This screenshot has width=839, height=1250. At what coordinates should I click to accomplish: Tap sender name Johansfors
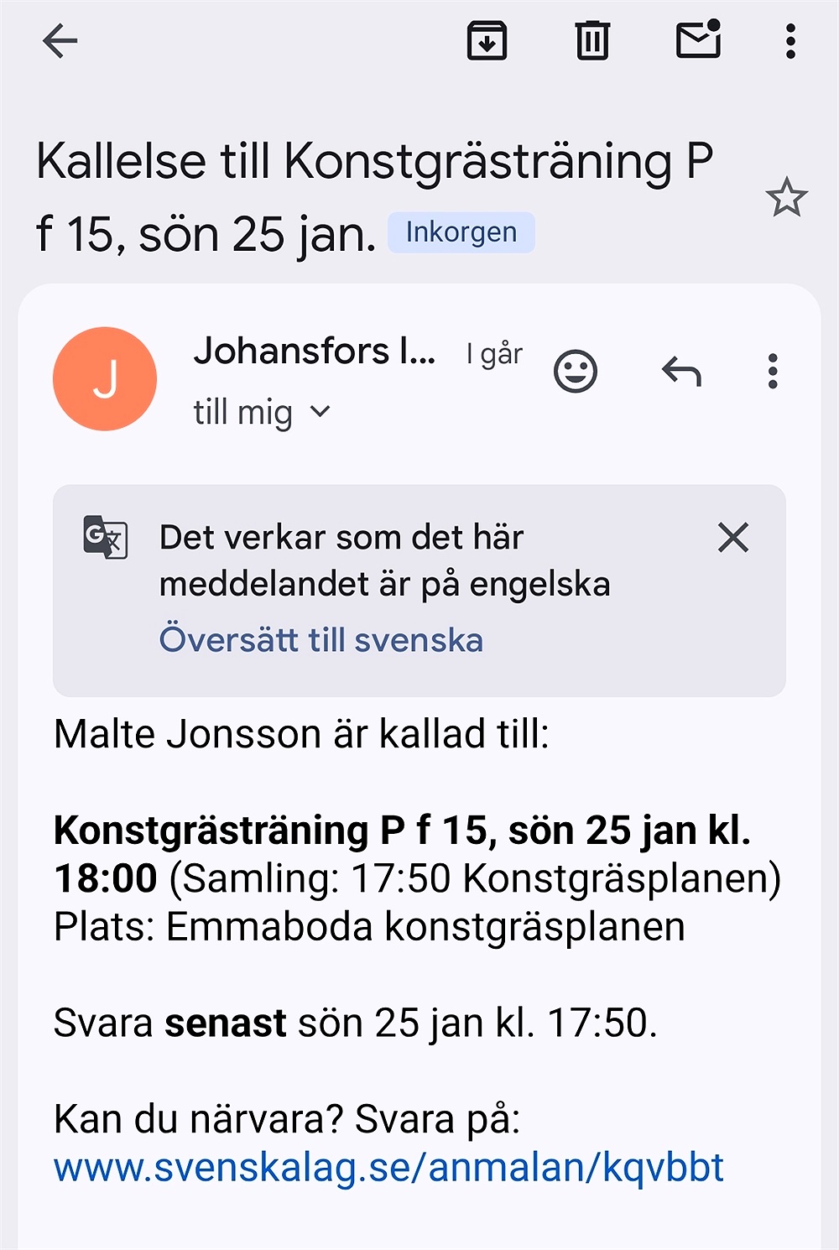[315, 351]
